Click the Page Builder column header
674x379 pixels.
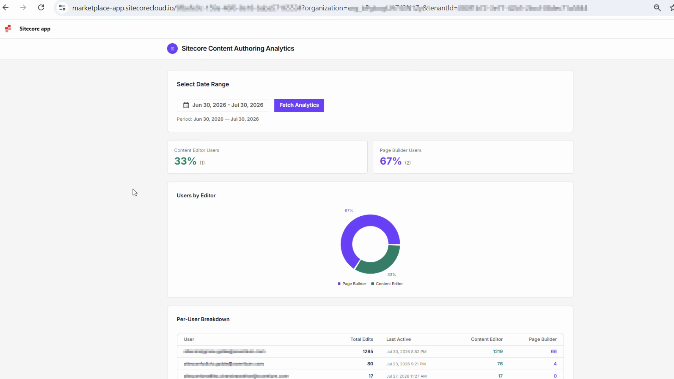click(543, 339)
